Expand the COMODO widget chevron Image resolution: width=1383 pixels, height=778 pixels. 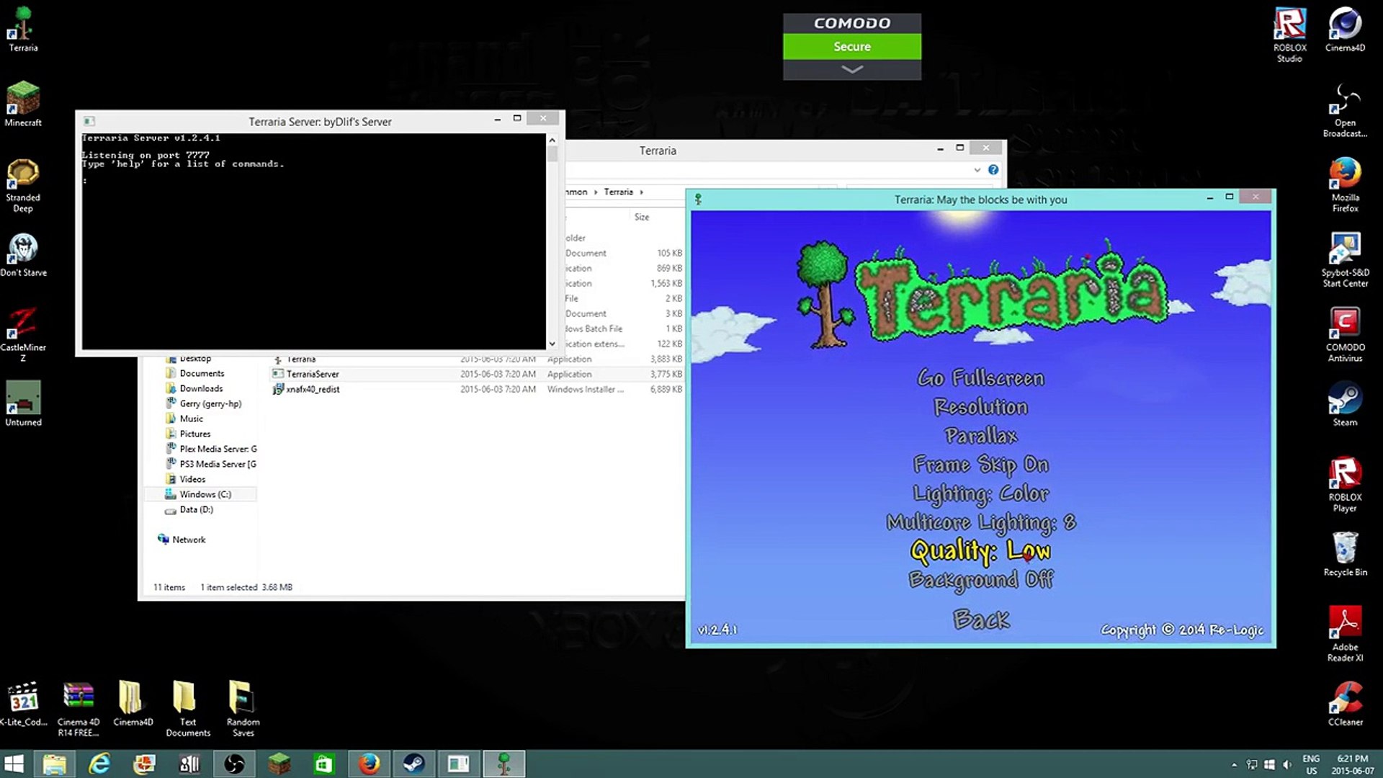[852, 70]
